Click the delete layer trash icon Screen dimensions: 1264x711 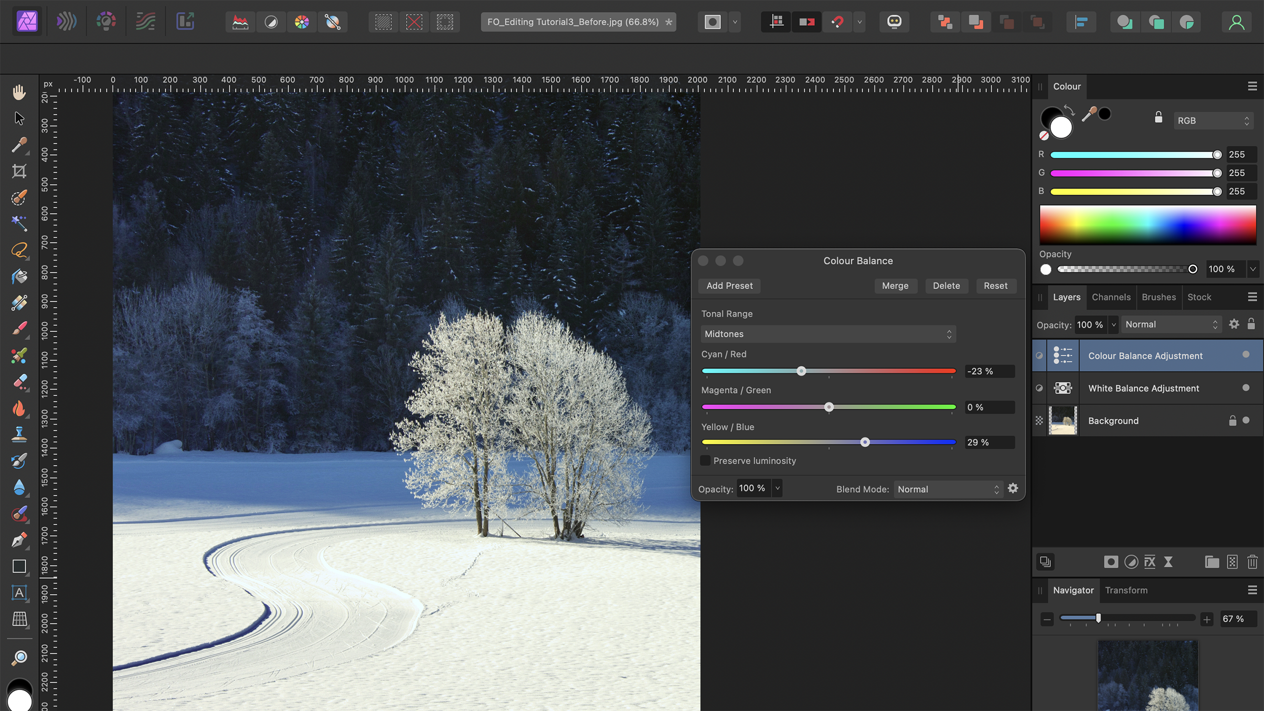[x=1252, y=561]
